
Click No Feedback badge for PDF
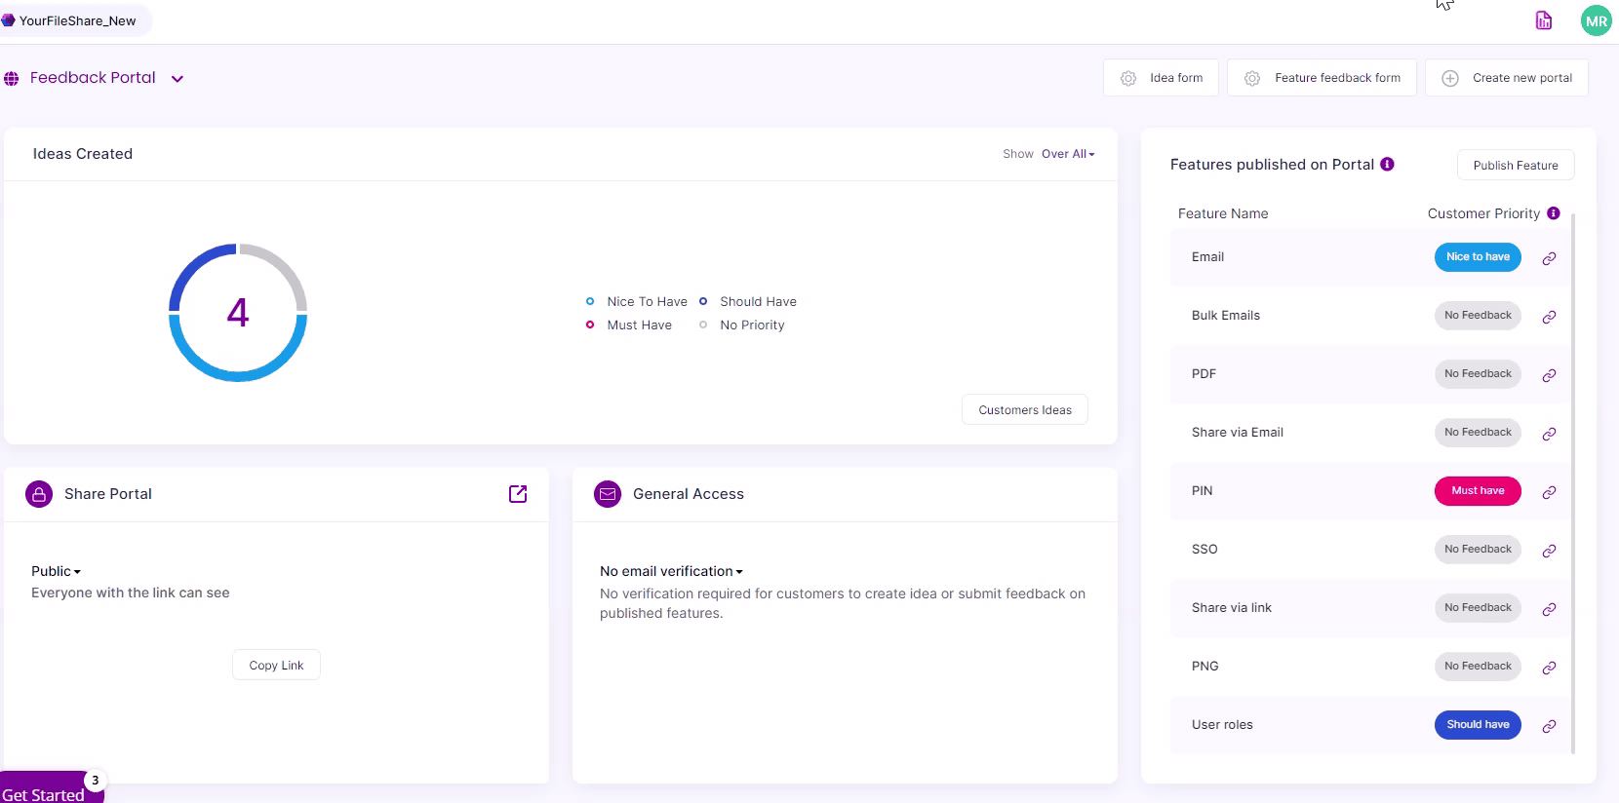1478,374
